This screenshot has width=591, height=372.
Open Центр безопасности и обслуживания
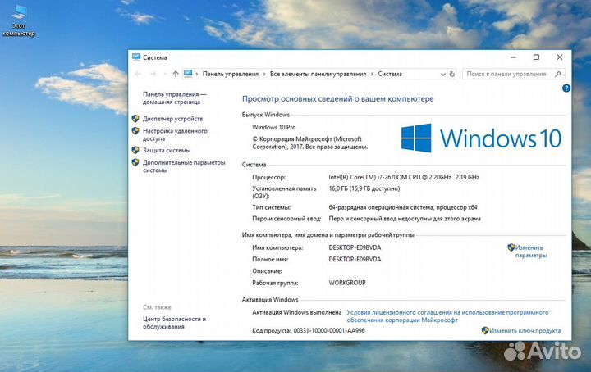coord(174,323)
